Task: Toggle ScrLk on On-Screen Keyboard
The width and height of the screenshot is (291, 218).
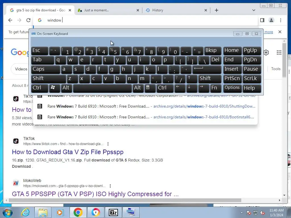Action: (x=252, y=79)
